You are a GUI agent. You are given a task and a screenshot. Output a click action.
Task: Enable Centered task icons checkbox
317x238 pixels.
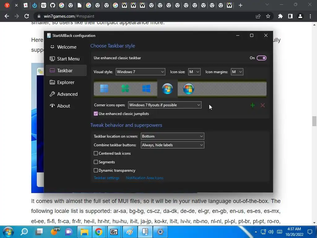[96, 153]
